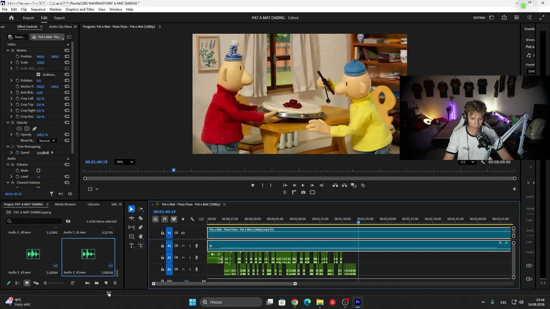
Task: Toggle Position stopwatch animation
Action: pos(17,57)
